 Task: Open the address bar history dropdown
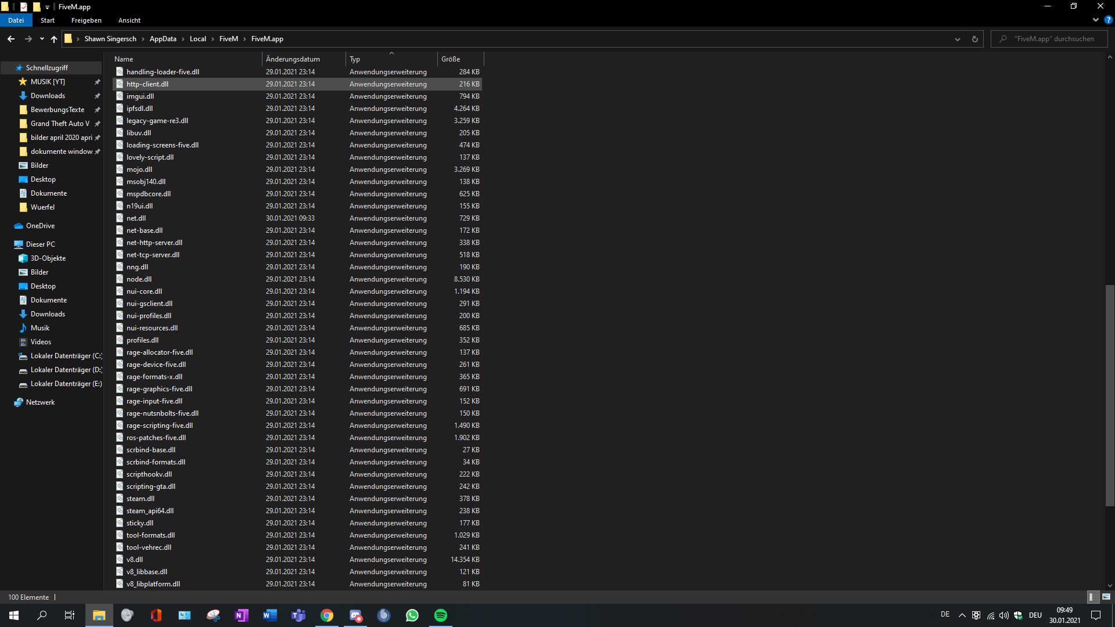[x=957, y=39]
